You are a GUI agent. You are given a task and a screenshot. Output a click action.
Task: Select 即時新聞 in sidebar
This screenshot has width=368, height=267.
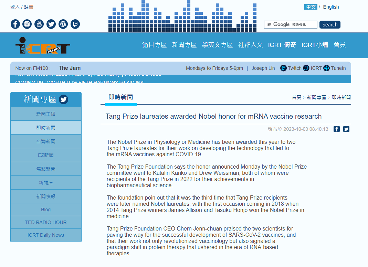pos(46,128)
